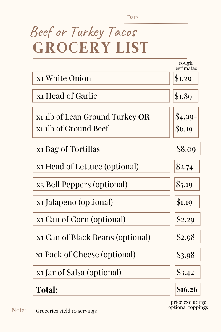
Task: Select the Jalapeno (optional) row
Action: (101, 202)
